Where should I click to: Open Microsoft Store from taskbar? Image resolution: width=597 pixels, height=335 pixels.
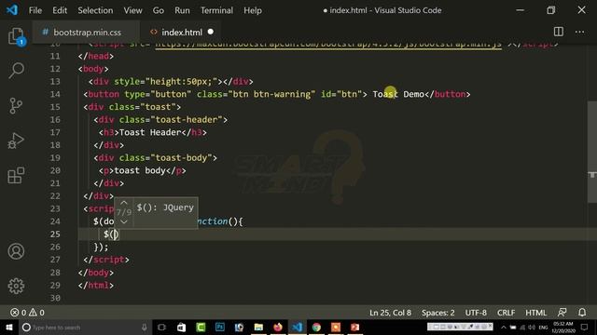181,327
